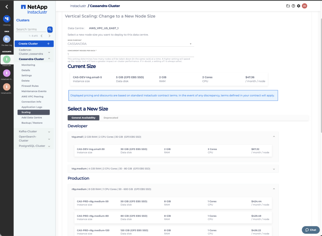The image size is (322, 236).
Task: Open the Directory icon in sidebar
Action: point(7,19)
